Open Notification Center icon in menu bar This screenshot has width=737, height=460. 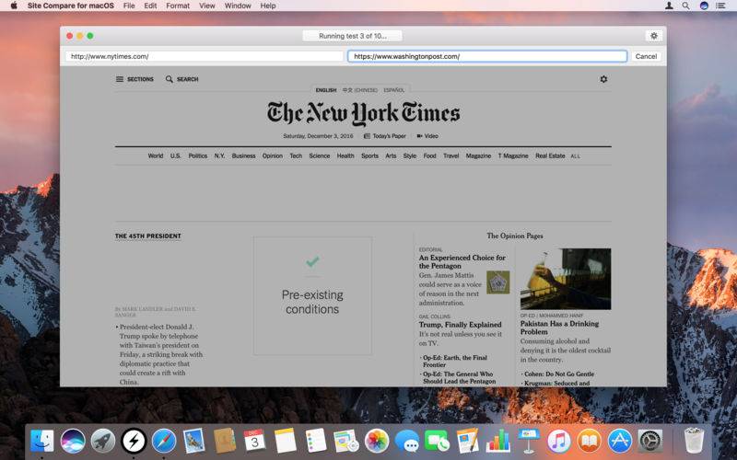point(720,6)
